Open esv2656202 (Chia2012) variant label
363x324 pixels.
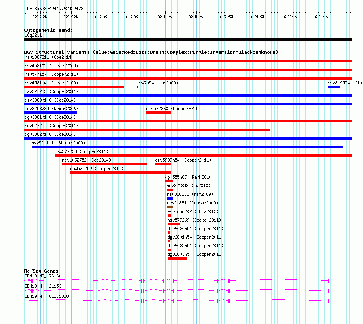point(193,211)
